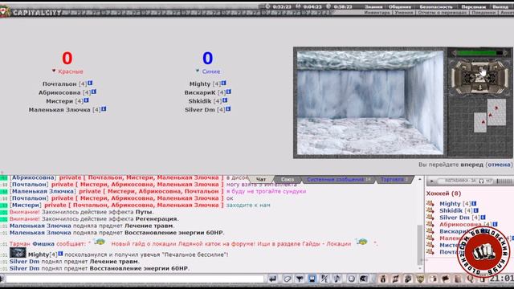The height and width of the screenshot is (289, 514).
Task: Click the send message enter arrow icon
Action: [x=272, y=279]
